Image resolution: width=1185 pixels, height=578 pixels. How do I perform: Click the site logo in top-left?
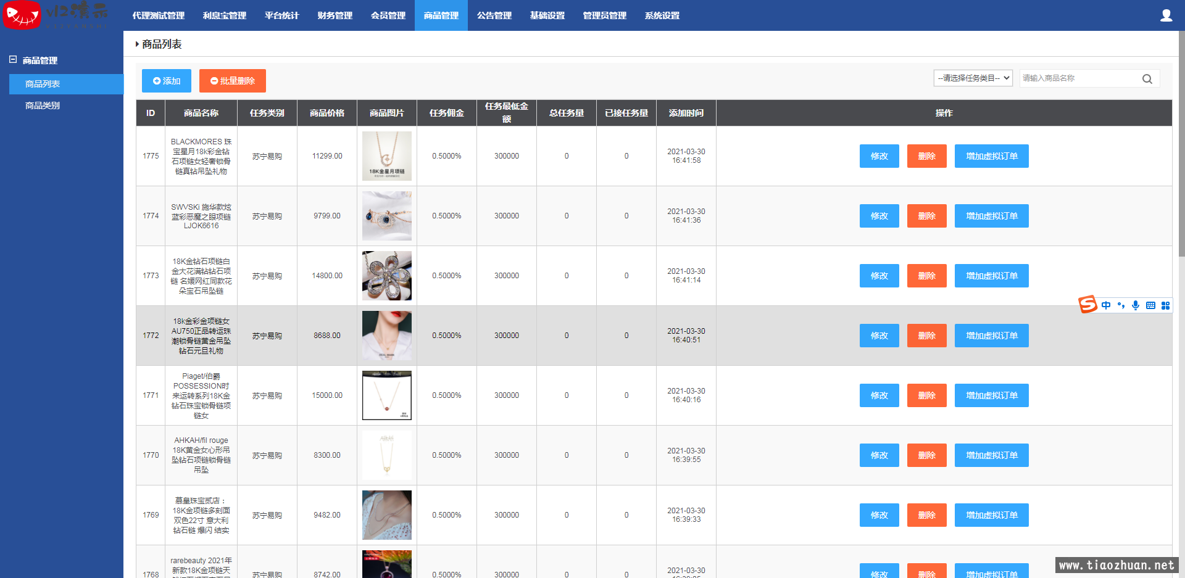56,15
